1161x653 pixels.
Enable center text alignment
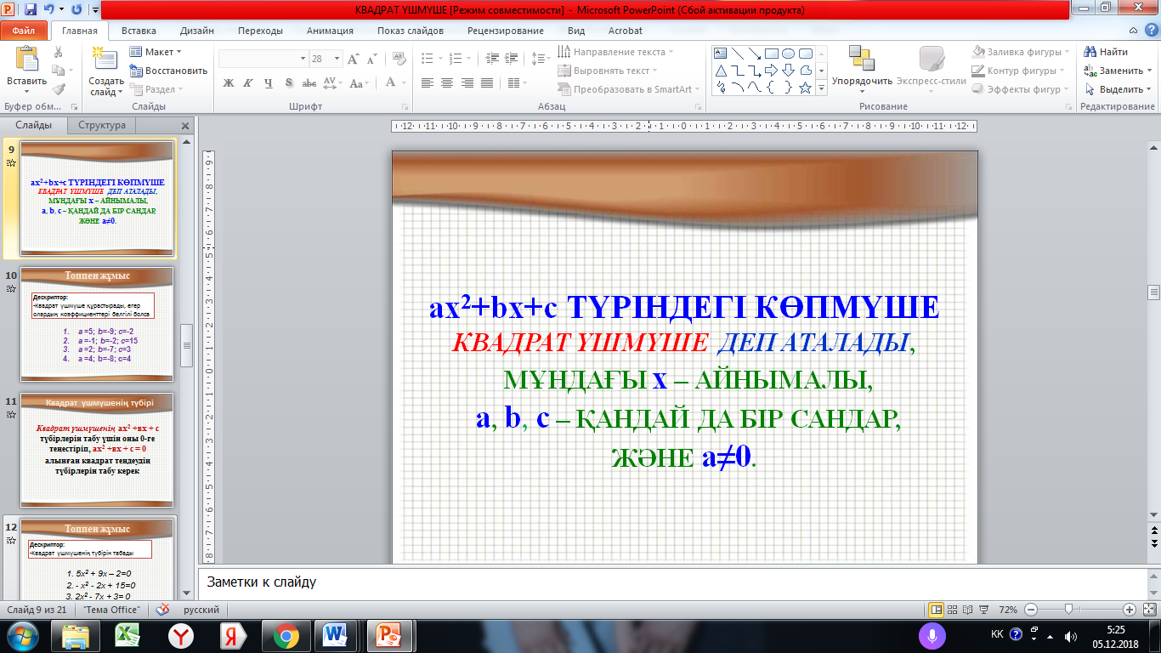[x=447, y=83]
